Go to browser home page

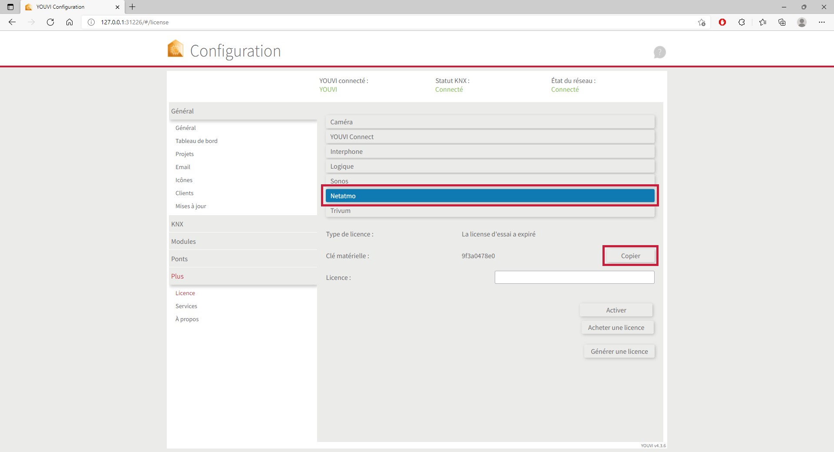tap(69, 22)
